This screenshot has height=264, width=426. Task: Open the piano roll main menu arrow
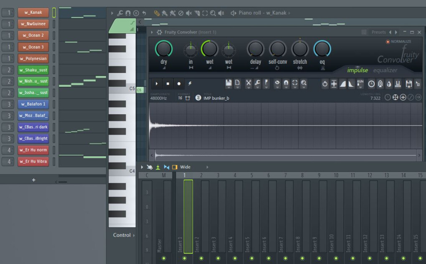pyautogui.click(x=112, y=13)
